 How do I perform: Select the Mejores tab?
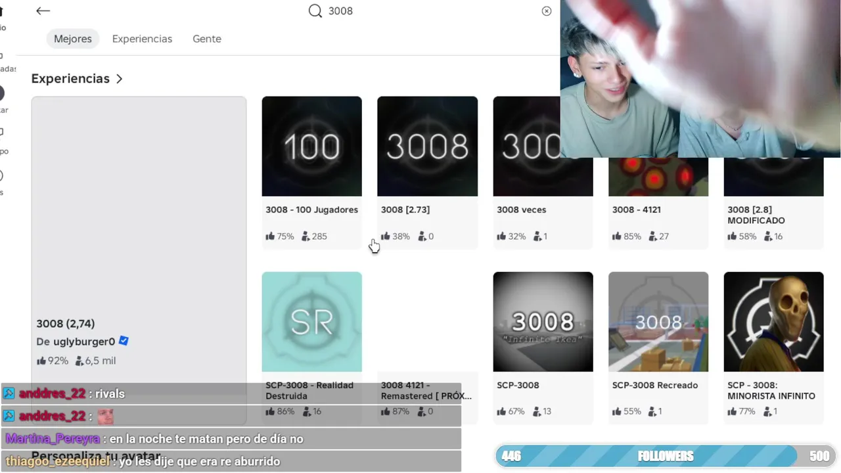[73, 39]
